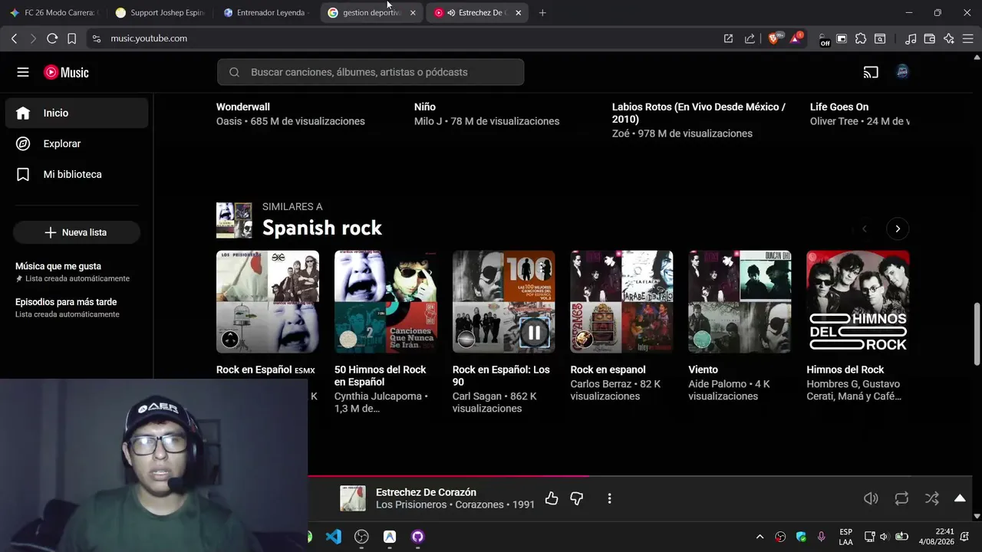Click the address bar URL music.youtube.com

click(x=149, y=38)
